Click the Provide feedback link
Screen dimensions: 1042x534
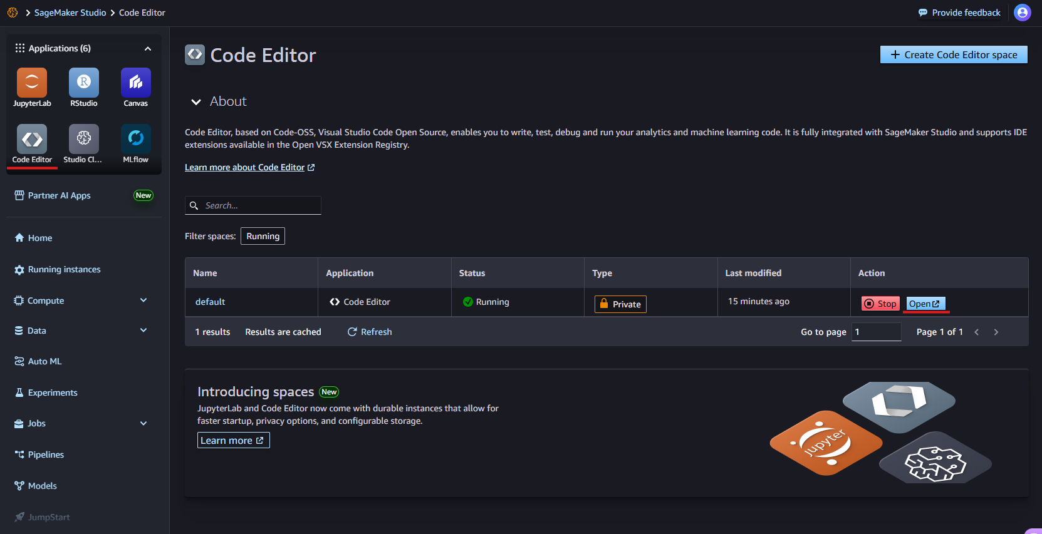pos(959,13)
